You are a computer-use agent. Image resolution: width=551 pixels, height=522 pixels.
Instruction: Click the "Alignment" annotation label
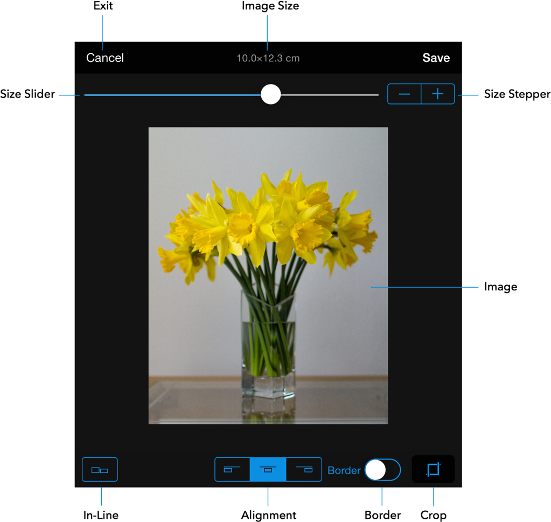tap(268, 515)
